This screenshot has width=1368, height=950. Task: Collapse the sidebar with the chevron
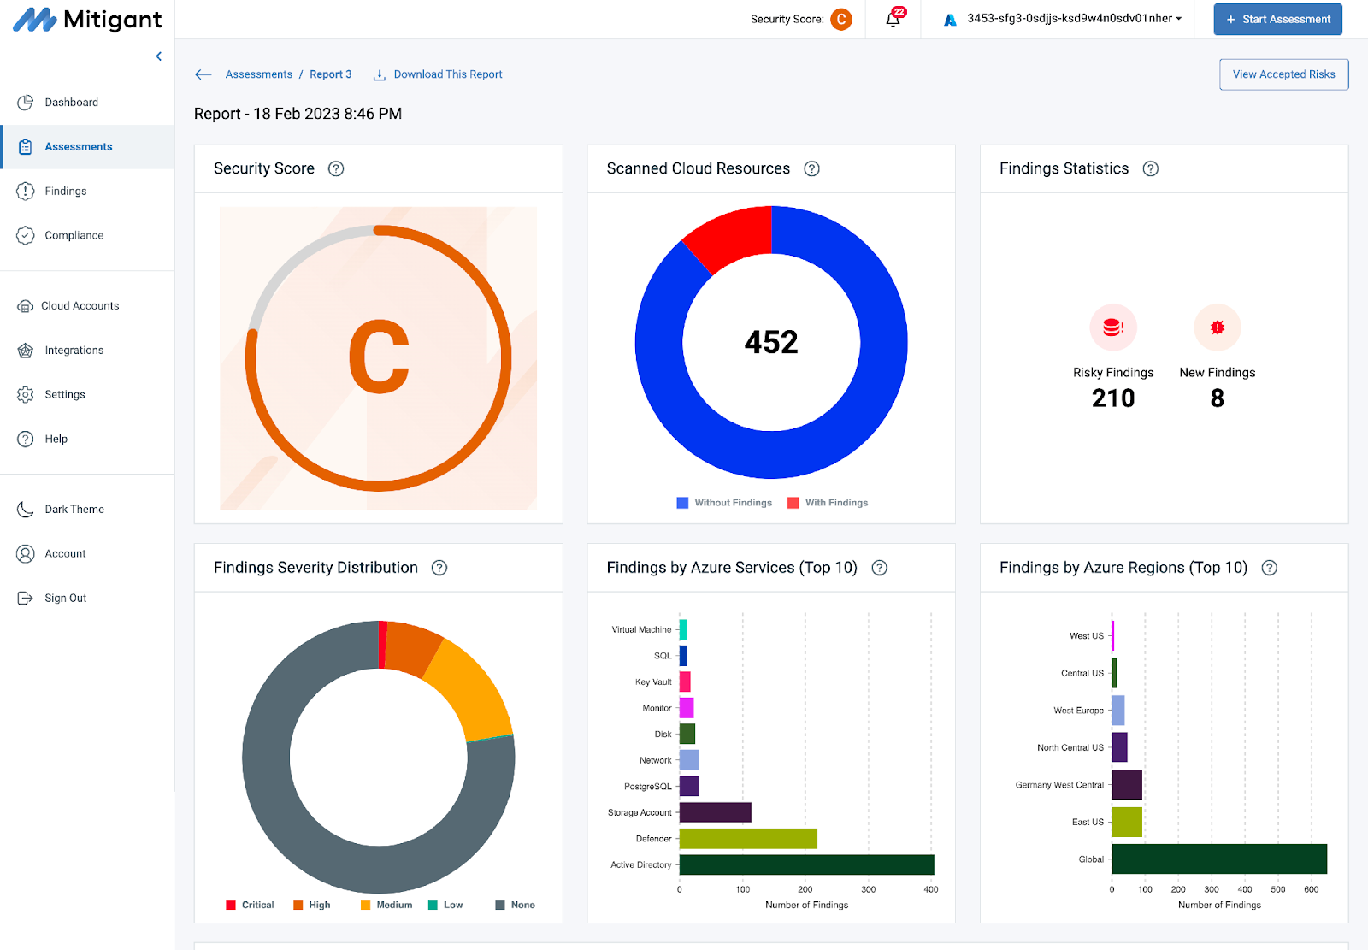tap(158, 56)
